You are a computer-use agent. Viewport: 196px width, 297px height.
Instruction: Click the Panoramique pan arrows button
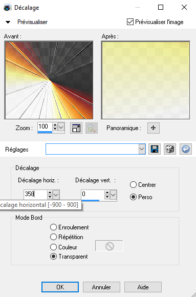(154, 128)
